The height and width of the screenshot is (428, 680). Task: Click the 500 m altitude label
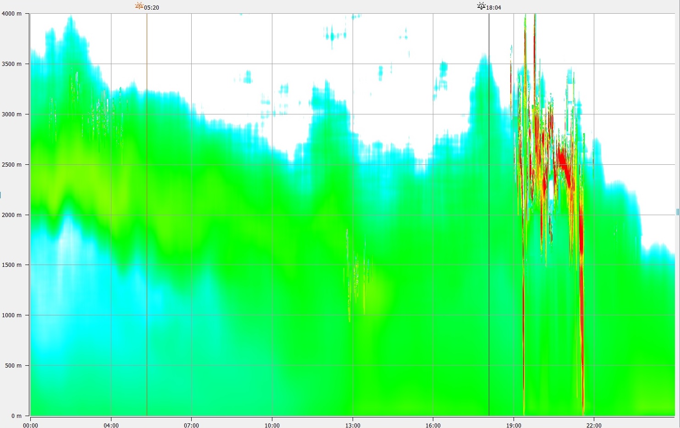(x=13, y=365)
